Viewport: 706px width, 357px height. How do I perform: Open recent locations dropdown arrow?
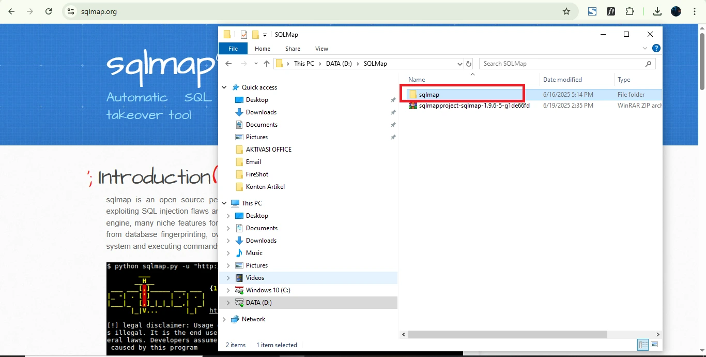[256, 64]
